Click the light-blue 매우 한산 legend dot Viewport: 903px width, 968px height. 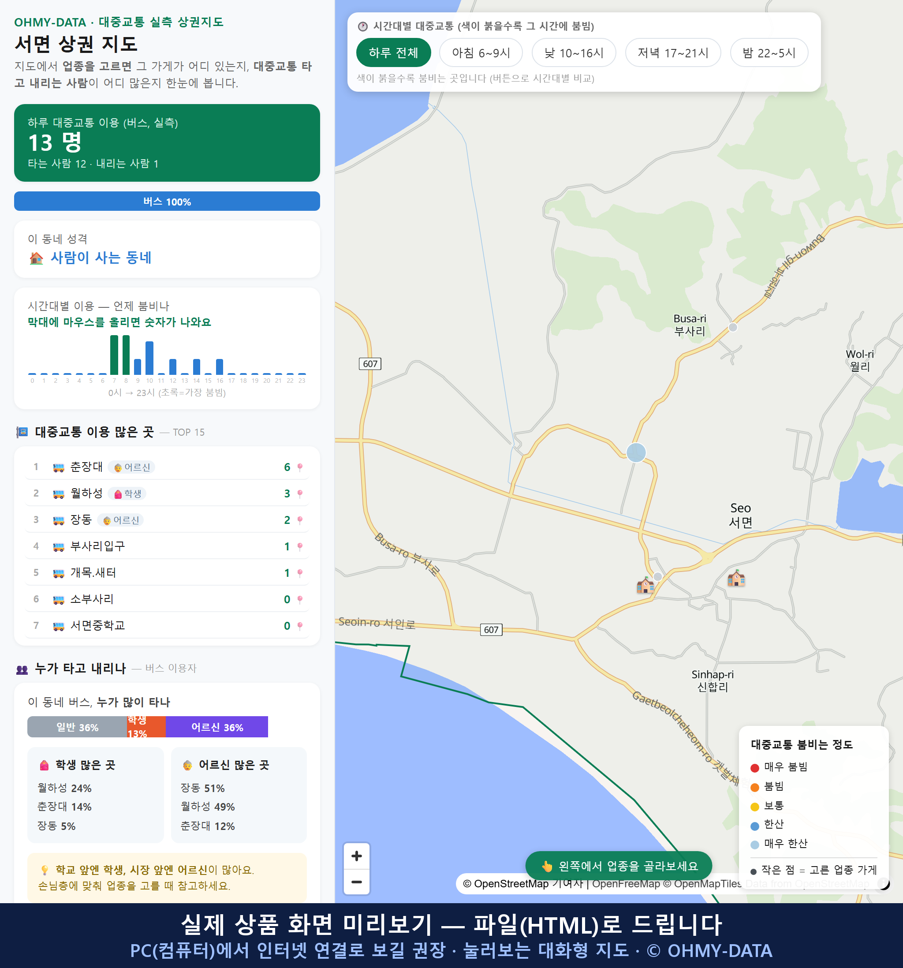point(754,845)
